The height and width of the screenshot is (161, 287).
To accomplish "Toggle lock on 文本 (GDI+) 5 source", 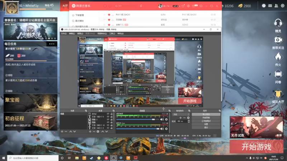I will [x=111, y=117].
